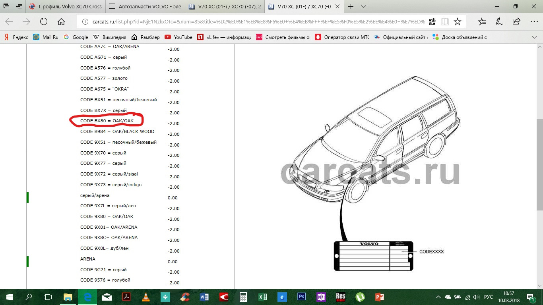Click the page's vertical scrollbar thumb
The image size is (543, 305).
[x=539, y=164]
